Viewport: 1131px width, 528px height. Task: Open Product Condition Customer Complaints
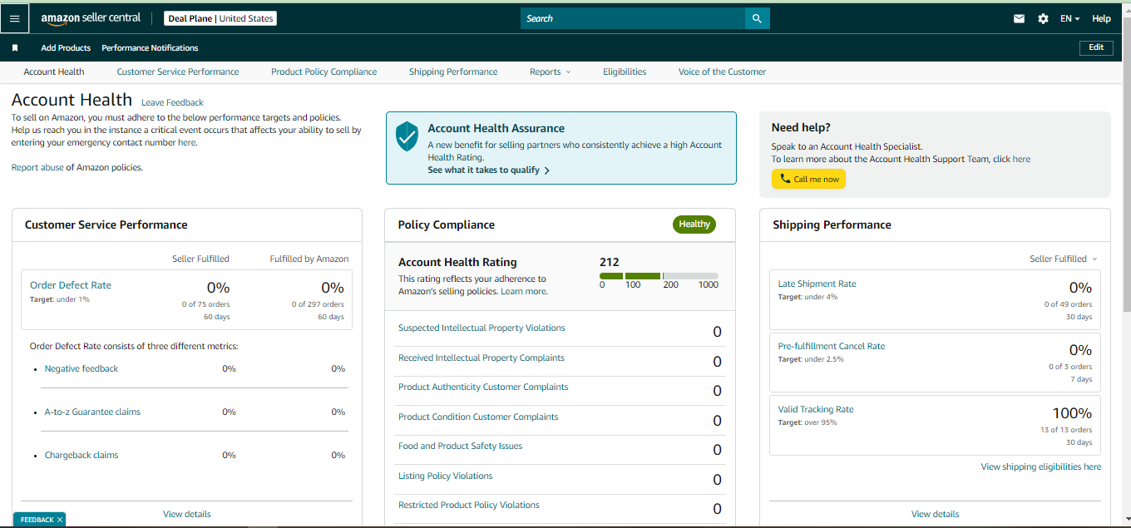point(478,417)
